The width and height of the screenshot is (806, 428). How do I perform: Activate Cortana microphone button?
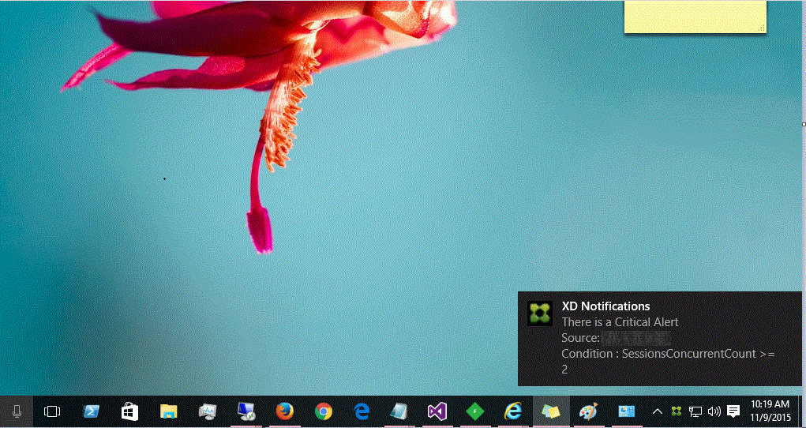point(17,411)
